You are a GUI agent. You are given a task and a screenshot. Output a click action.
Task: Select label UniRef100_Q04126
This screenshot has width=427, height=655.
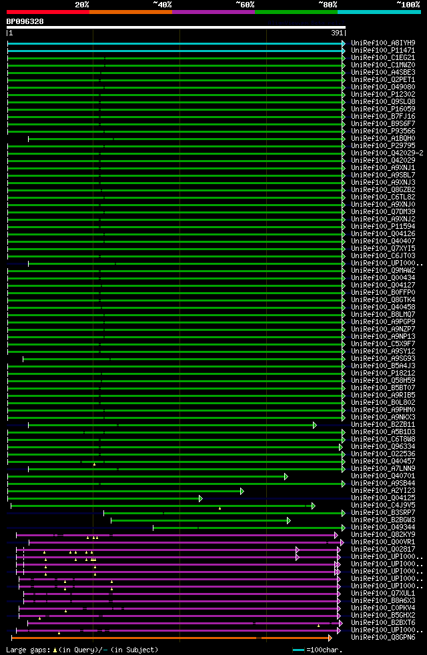(383, 234)
